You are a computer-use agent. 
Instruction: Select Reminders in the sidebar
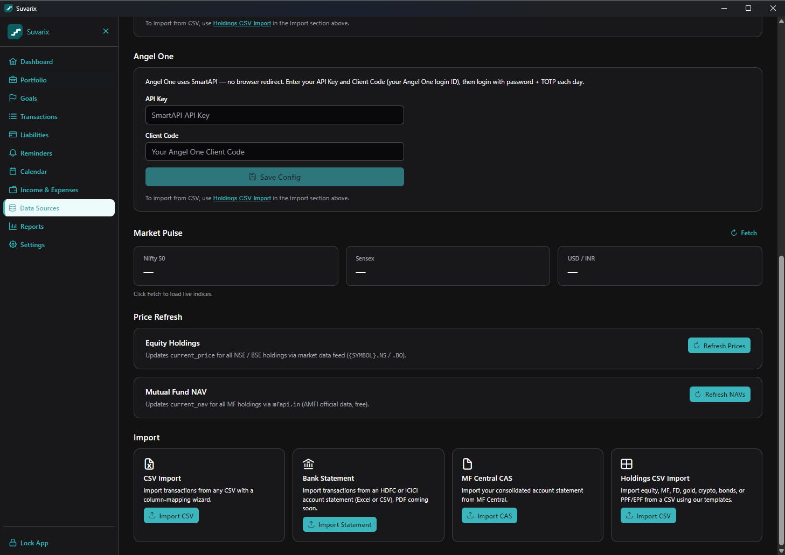click(x=59, y=153)
